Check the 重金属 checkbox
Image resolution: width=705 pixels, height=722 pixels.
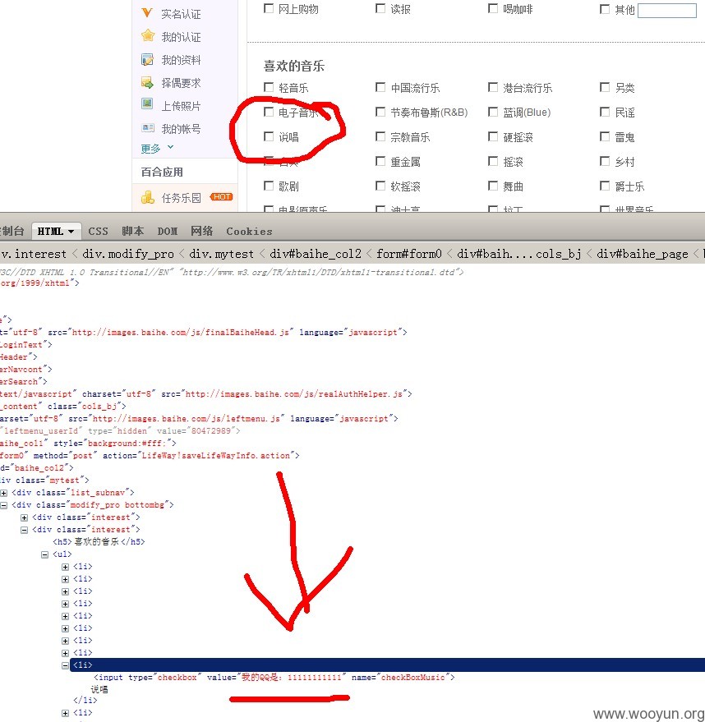coord(380,161)
